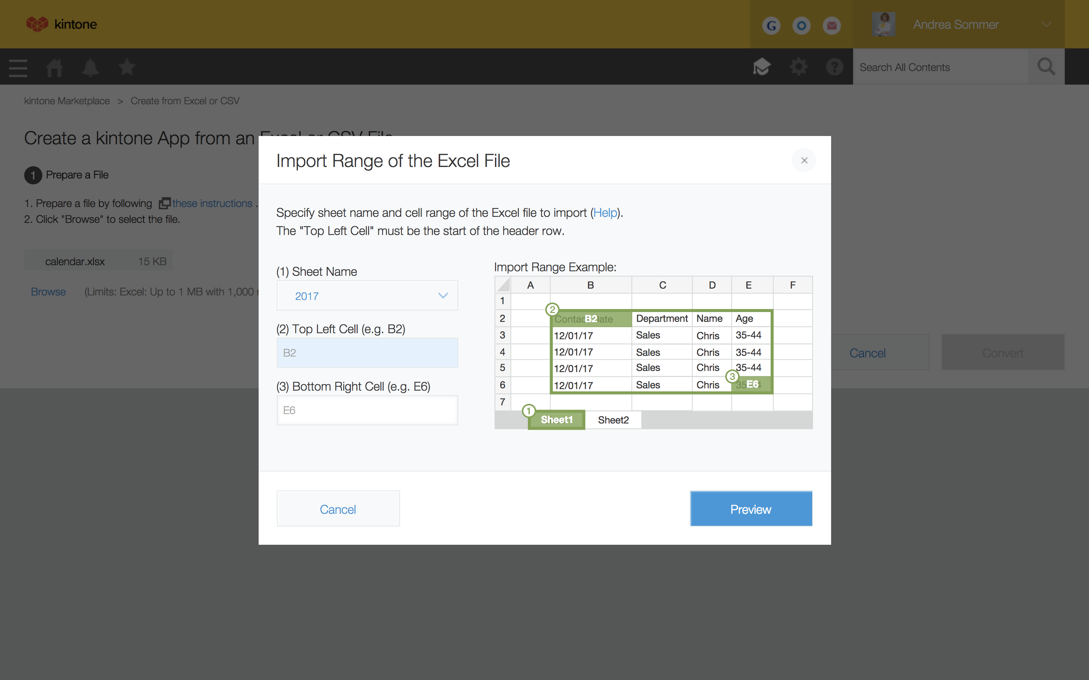1089x680 pixels.
Task: Click the search magnifier icon
Action: pos(1046,67)
